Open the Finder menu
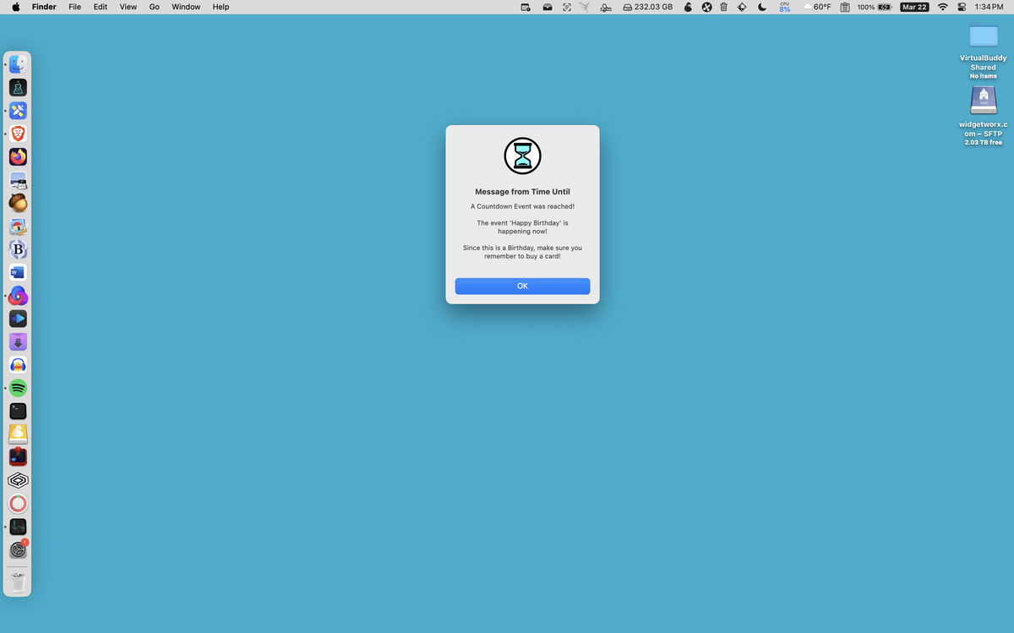 click(44, 7)
